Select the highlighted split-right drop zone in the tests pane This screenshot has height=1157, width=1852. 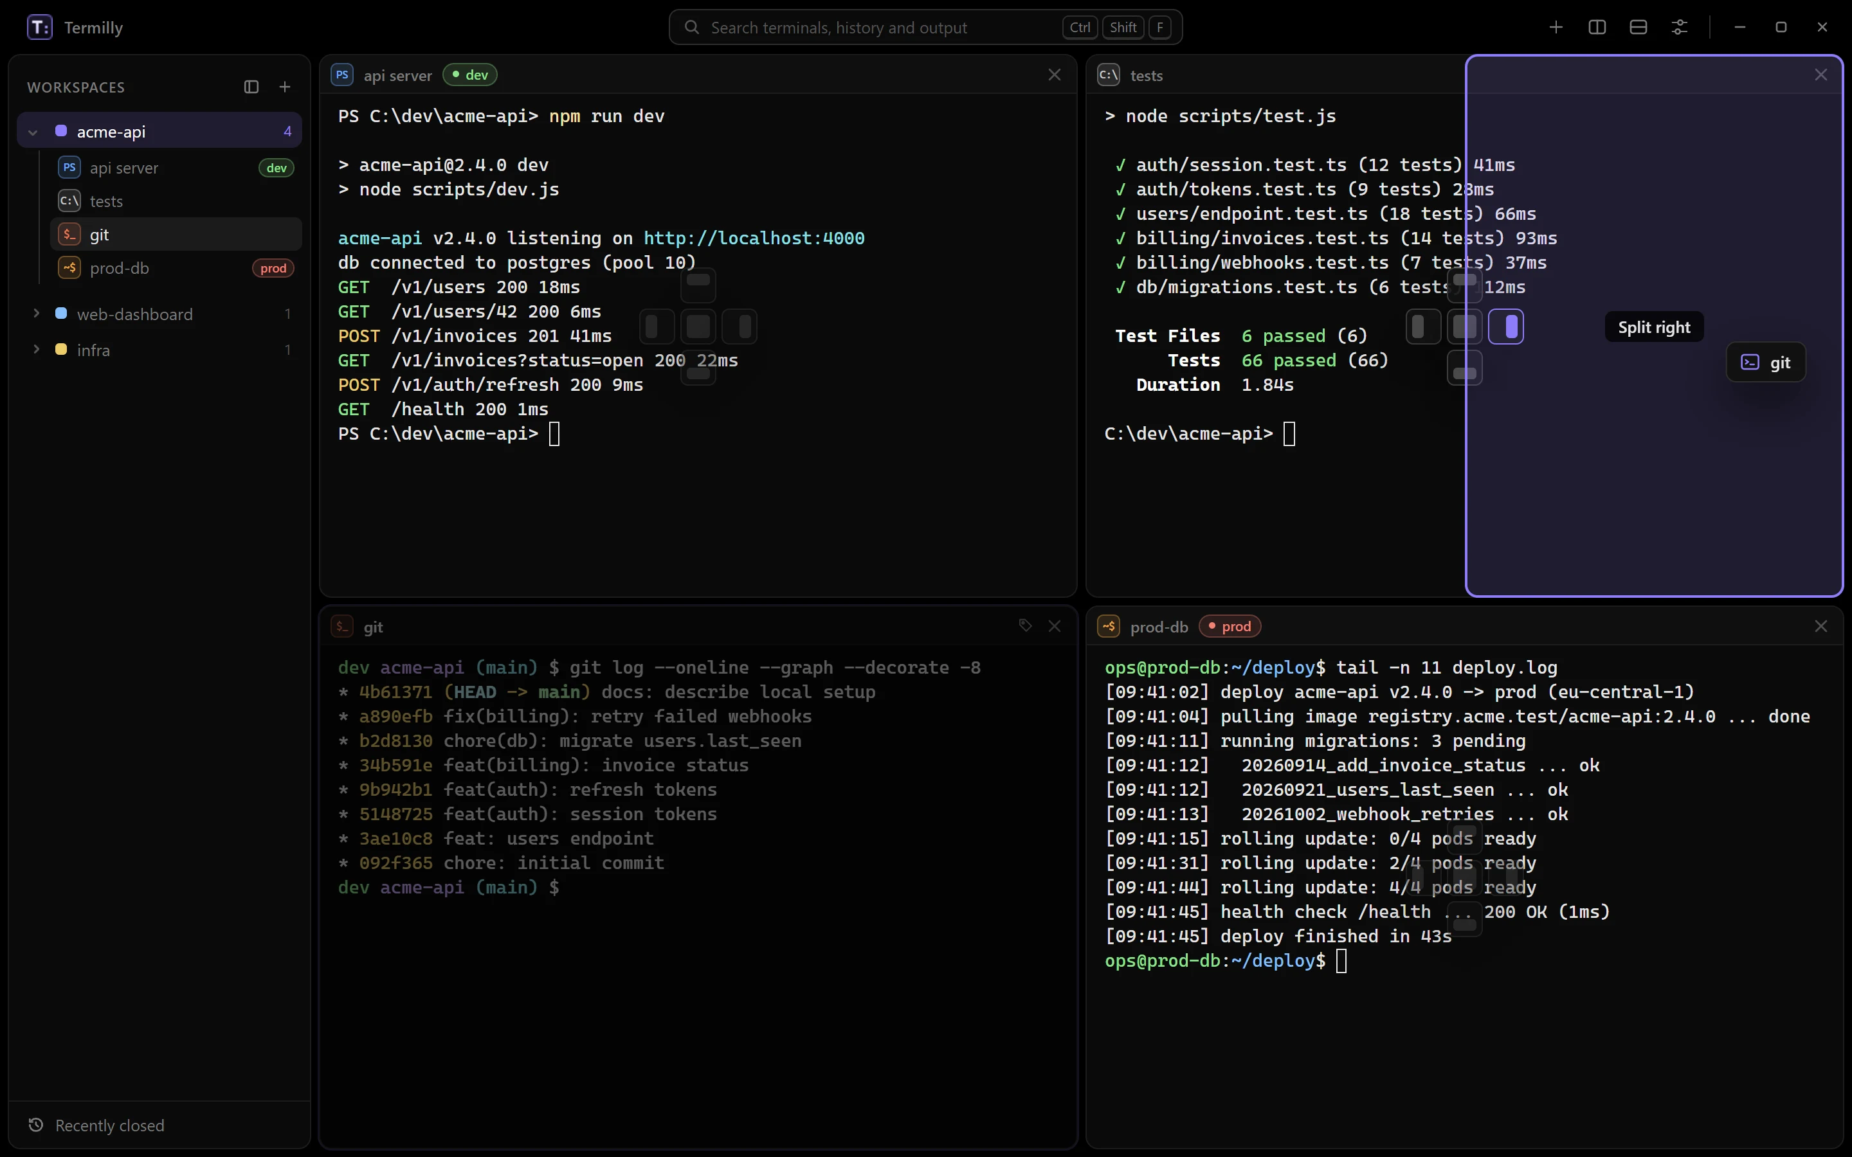(x=1506, y=327)
